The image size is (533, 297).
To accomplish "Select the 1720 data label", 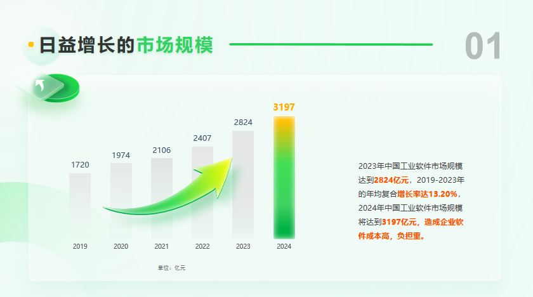I will [x=80, y=164].
